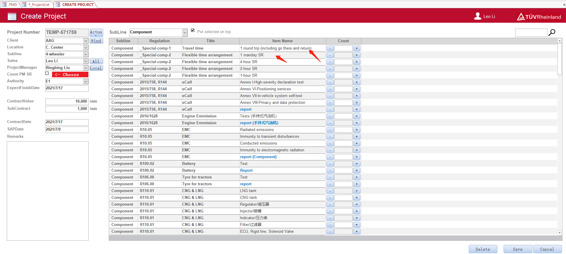Close the current tab with X
Image resolution: width=566 pixels, height=254 pixels.
click(564, 5)
